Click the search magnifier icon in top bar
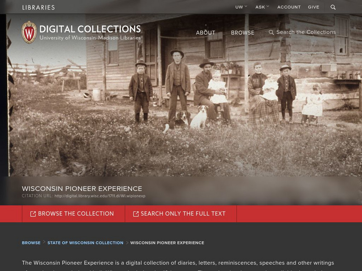This screenshot has height=271, width=362. 333,7
